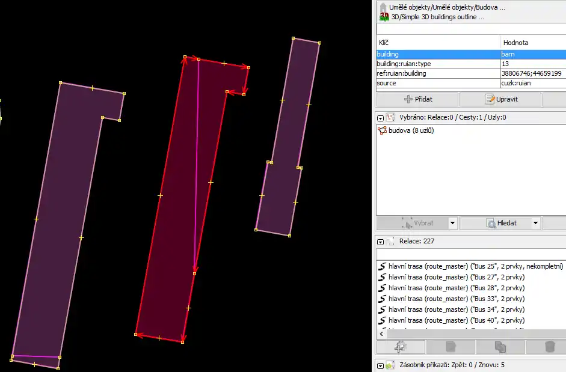The image size is (566, 372).
Task: Click the Budova building preset icon
Action: pos(383,7)
